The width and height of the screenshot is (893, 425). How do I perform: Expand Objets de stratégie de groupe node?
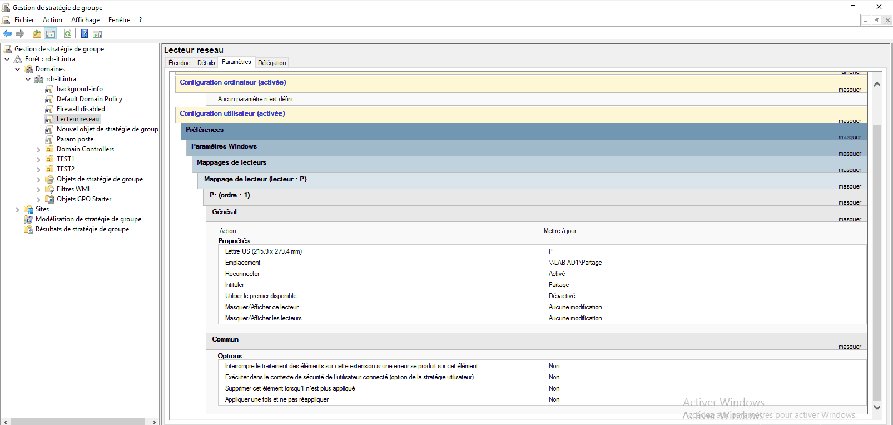click(38, 180)
